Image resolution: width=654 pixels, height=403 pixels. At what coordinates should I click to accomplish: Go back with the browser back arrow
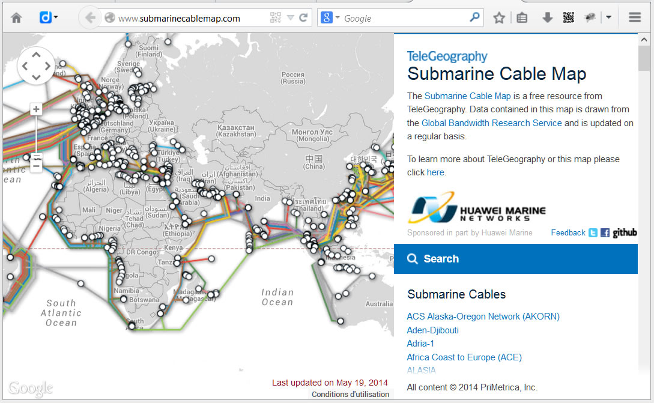89,17
